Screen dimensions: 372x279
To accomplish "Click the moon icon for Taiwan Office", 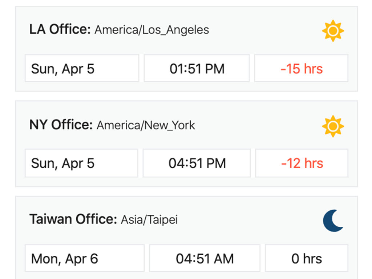I will (x=333, y=221).
